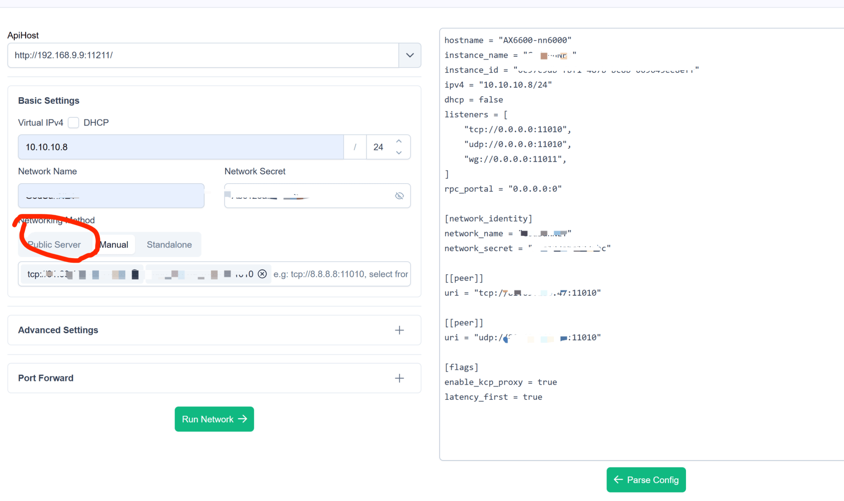Viewport: 844px width, 501px height.
Task: Click the Run Network button
Action: click(214, 419)
